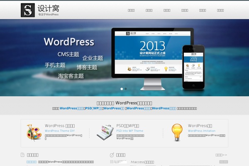Viewport: 249px width, 166px height.
Task: Click the question mark section icon
Action: tap(22, 155)
